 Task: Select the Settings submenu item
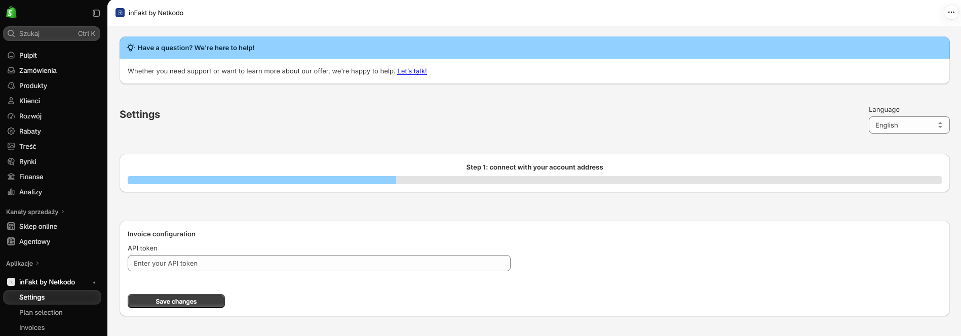click(x=52, y=297)
